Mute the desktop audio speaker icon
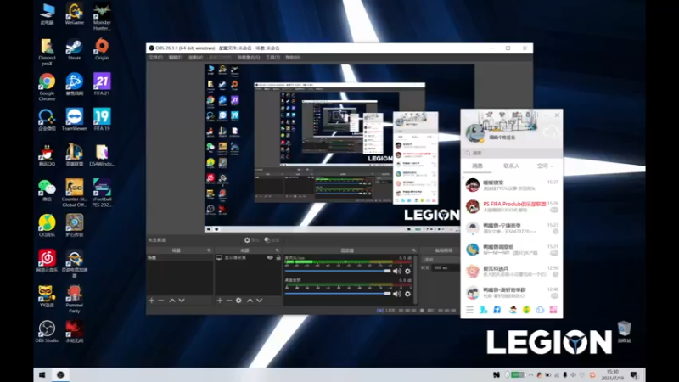The width and height of the screenshot is (679, 382). click(397, 294)
